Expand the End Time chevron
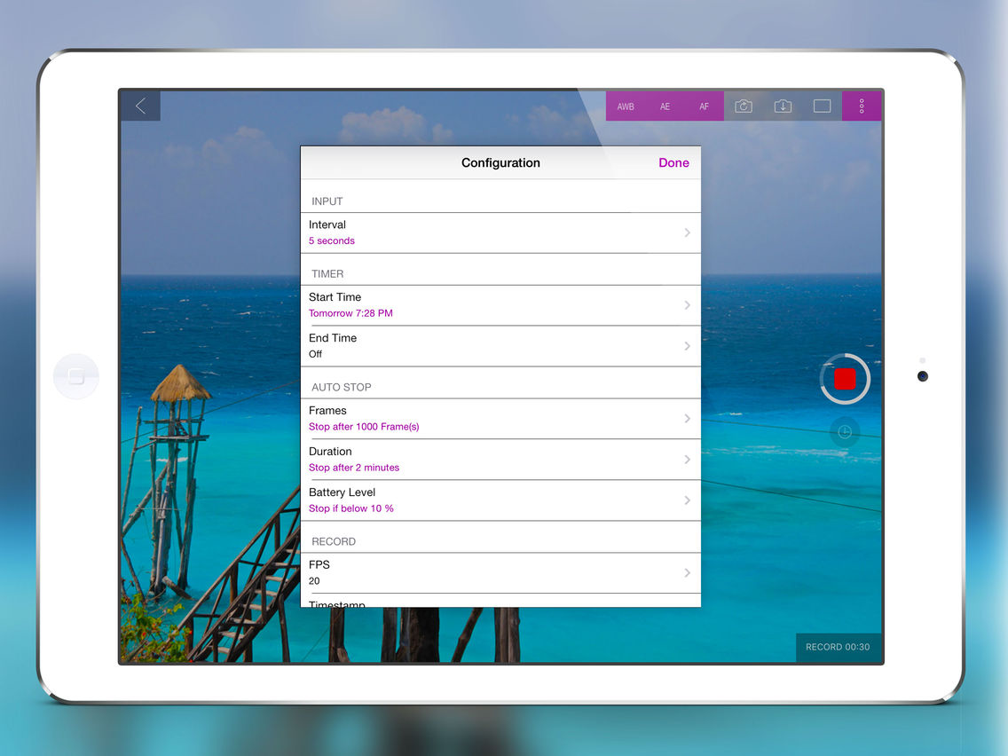The image size is (1008, 756). tap(687, 346)
